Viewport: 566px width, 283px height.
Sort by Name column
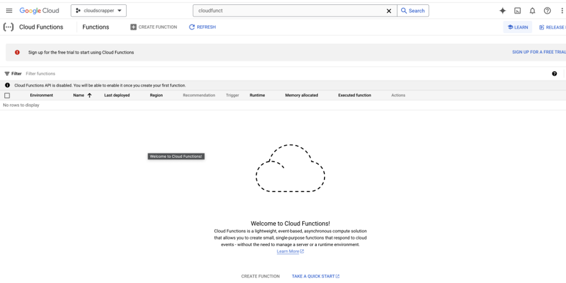tap(78, 95)
